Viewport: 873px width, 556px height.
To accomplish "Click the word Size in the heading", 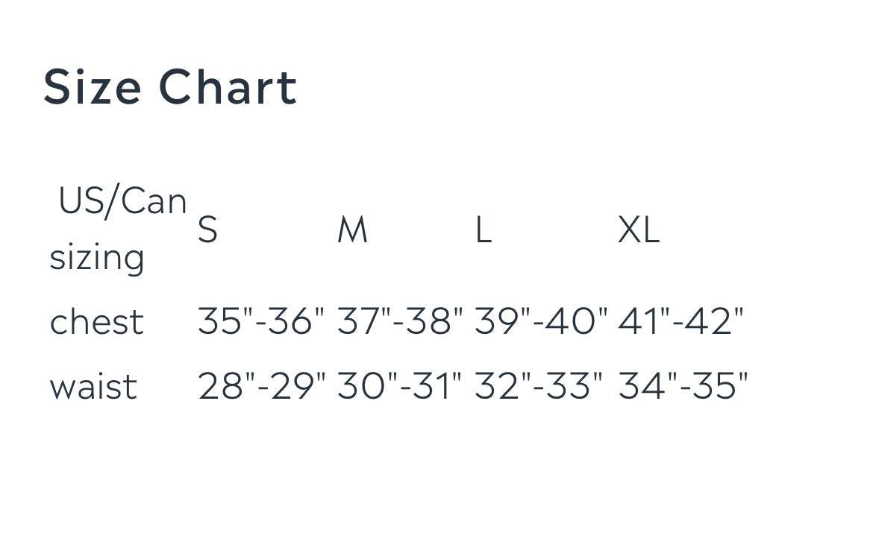I will tap(92, 87).
